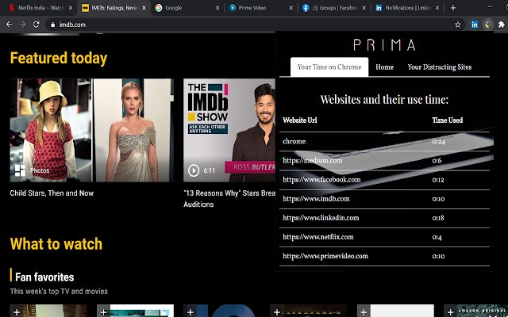The height and width of the screenshot is (317, 508).
Task: Click the PRIMA logo title
Action: coord(384,45)
